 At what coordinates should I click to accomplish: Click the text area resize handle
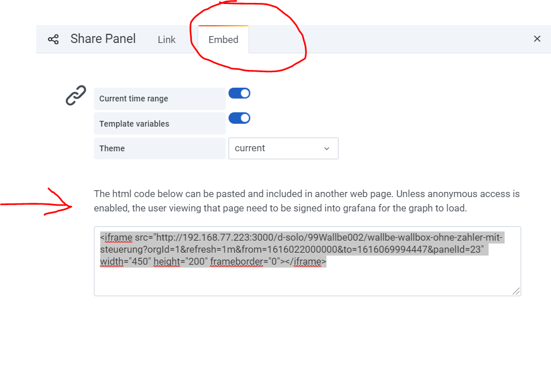click(x=517, y=291)
